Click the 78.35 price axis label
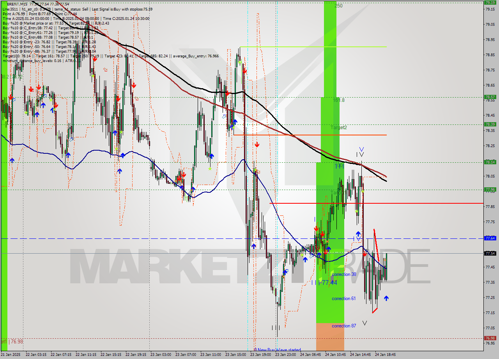The height and width of the screenshot is (359, 499). tap(490, 130)
